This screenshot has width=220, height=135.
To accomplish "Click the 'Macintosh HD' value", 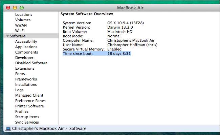I will coord(120,32).
